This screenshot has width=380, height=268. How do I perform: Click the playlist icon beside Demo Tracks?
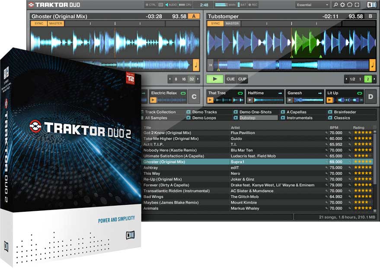coord(188,112)
